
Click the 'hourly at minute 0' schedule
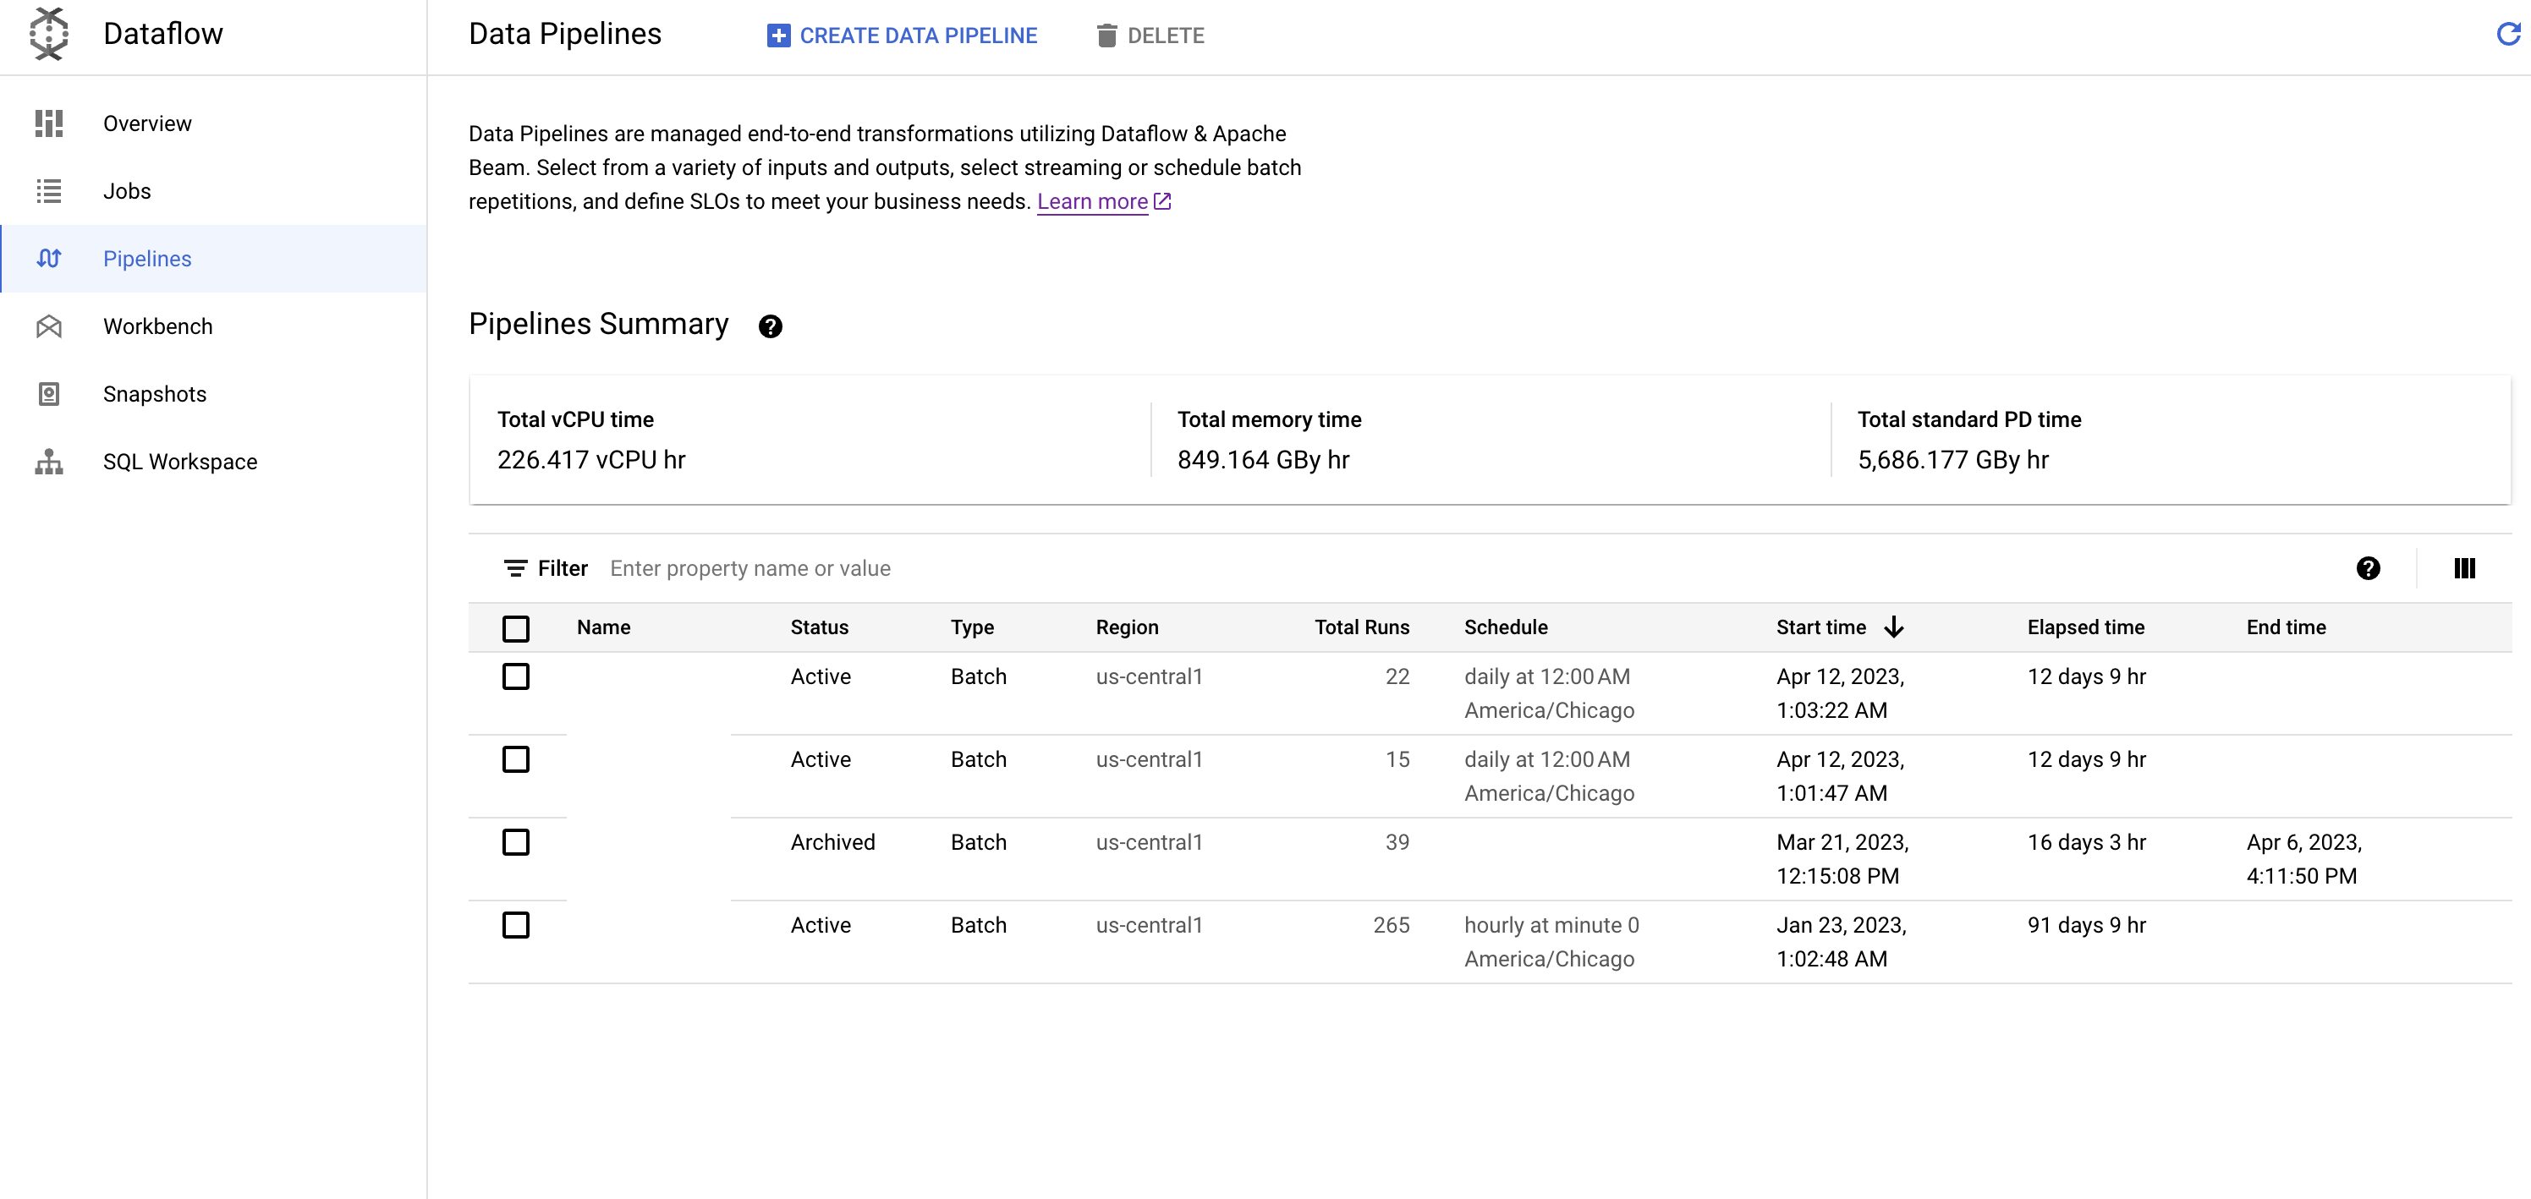1551,925
